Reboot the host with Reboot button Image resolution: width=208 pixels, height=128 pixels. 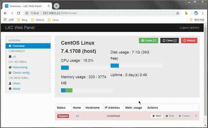(x=189, y=40)
